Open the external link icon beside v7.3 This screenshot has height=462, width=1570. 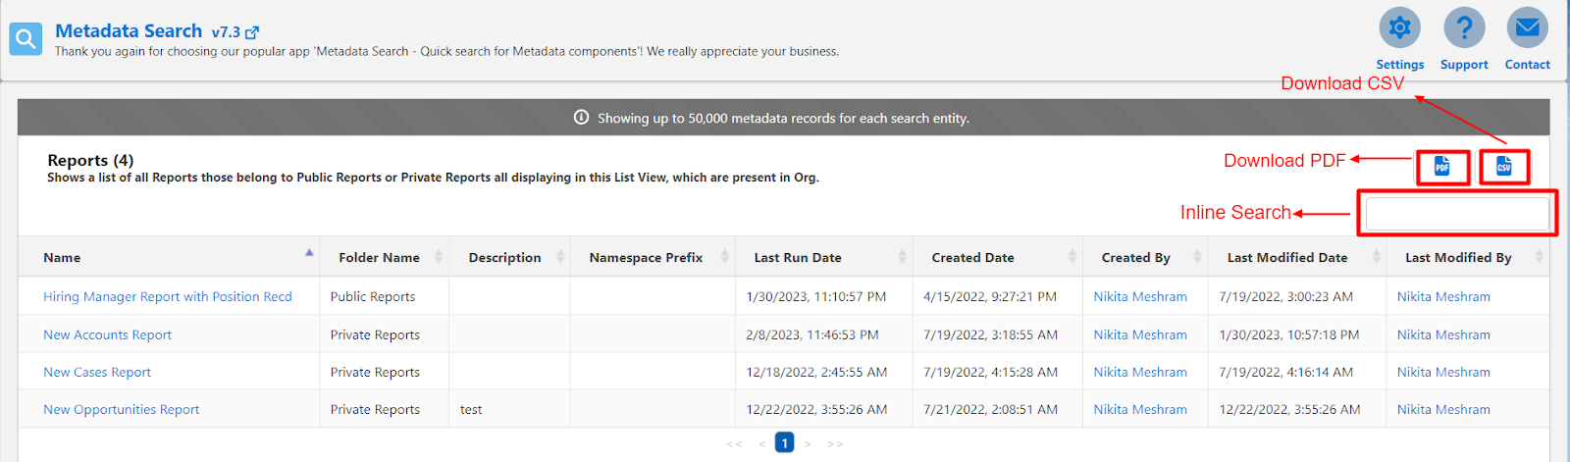[252, 33]
